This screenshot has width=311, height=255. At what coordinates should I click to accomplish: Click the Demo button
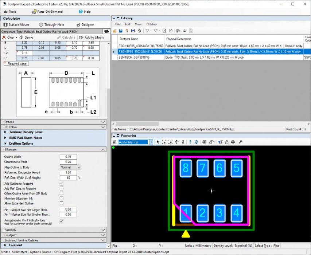coord(26,37)
